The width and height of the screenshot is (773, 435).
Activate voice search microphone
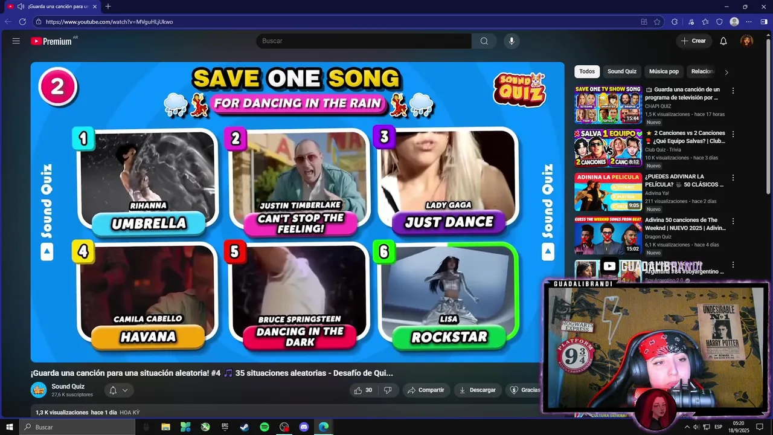tap(512, 41)
